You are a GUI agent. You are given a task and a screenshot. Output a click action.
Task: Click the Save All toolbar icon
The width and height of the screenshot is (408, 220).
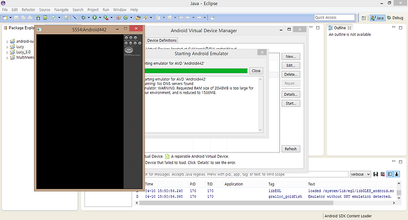(x=23, y=18)
